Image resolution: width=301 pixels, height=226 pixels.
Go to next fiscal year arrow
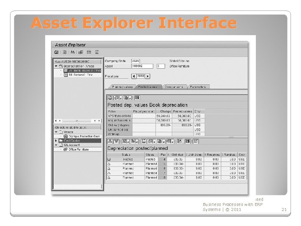(x=148, y=76)
